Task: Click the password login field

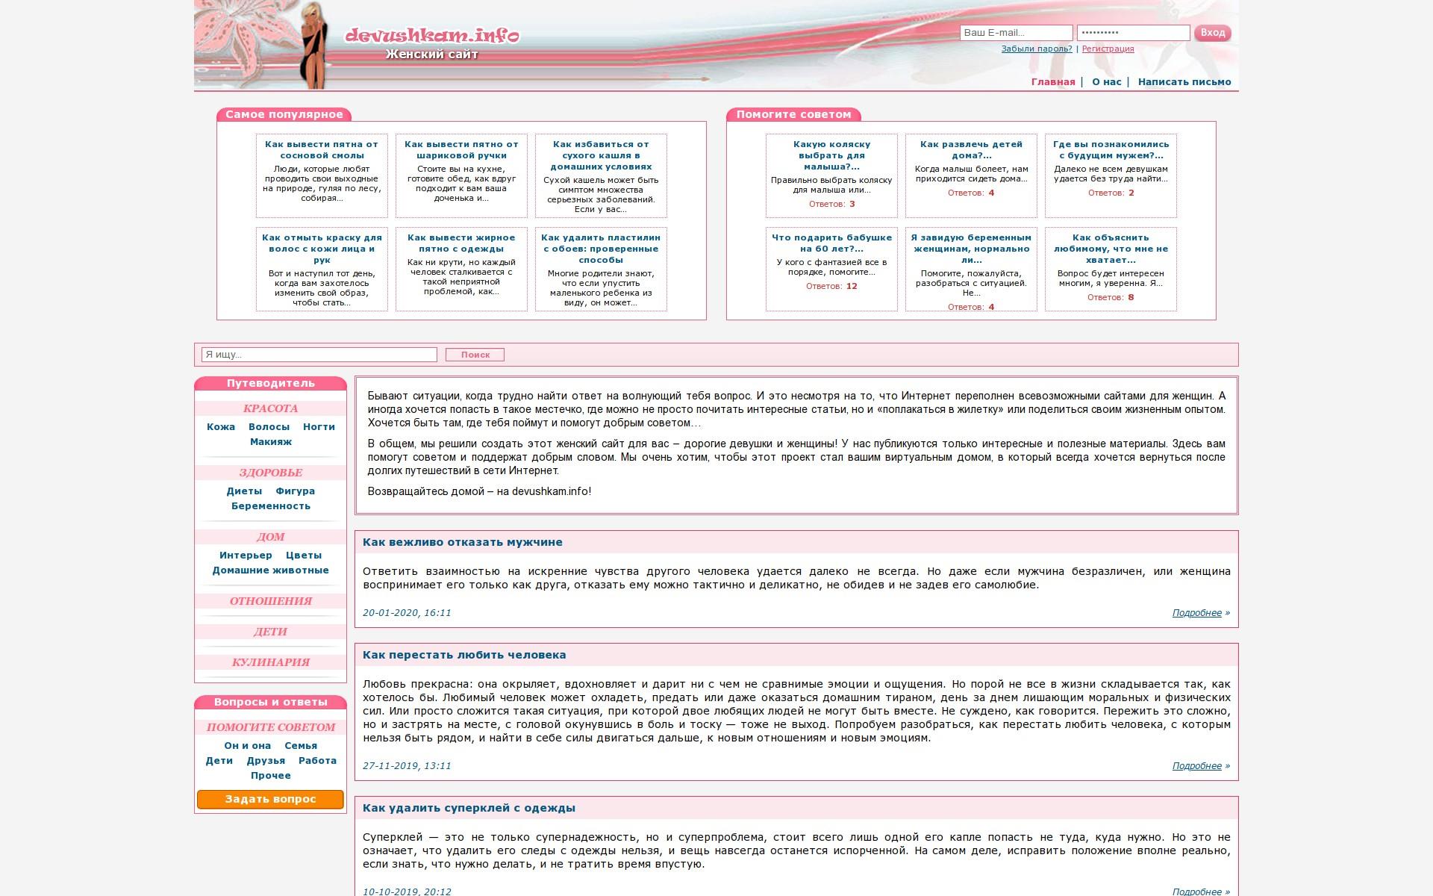Action: coord(1133,33)
